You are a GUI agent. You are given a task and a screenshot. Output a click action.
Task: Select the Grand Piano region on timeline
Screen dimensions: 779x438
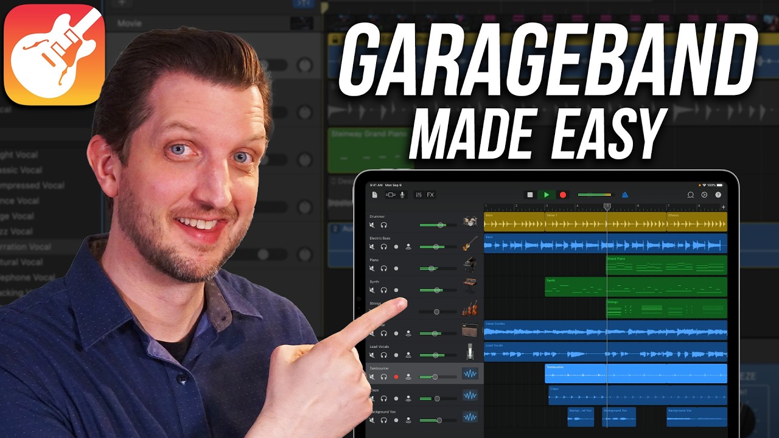[666, 265]
